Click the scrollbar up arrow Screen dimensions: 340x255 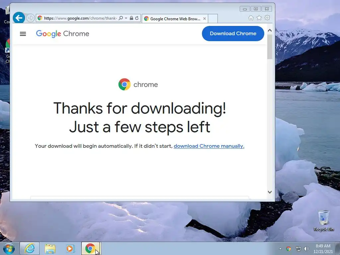[x=270, y=31]
